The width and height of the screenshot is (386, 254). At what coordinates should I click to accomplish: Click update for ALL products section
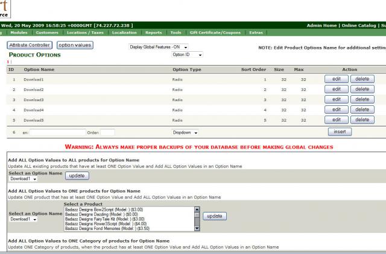(x=77, y=176)
